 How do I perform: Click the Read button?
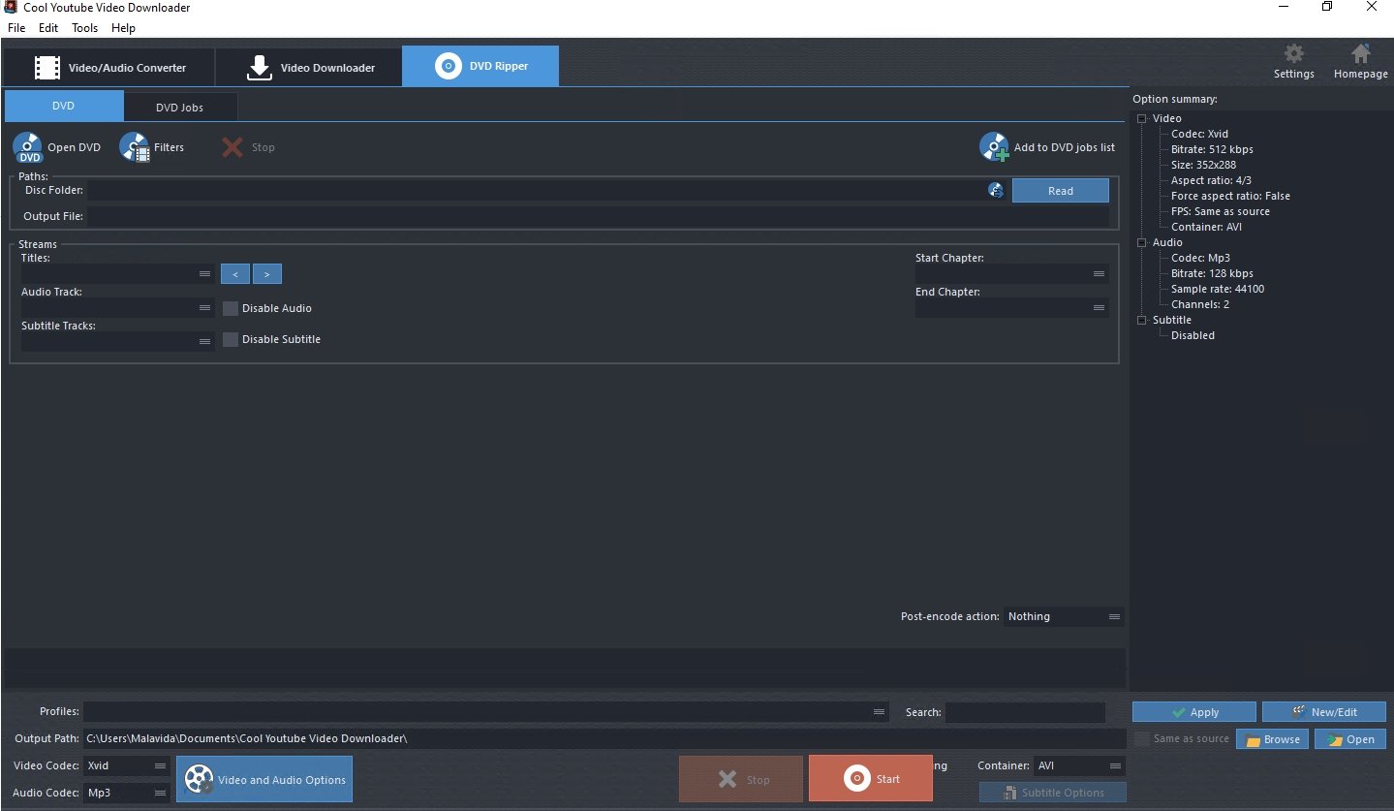[1060, 191]
